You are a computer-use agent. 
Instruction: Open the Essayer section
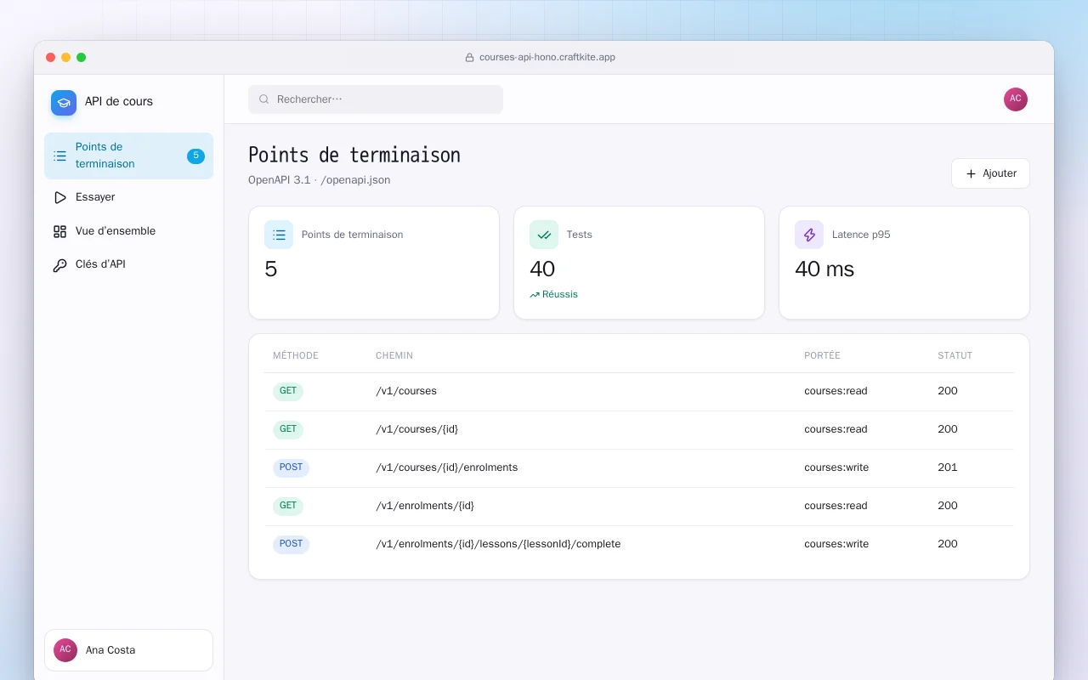[x=128, y=197]
